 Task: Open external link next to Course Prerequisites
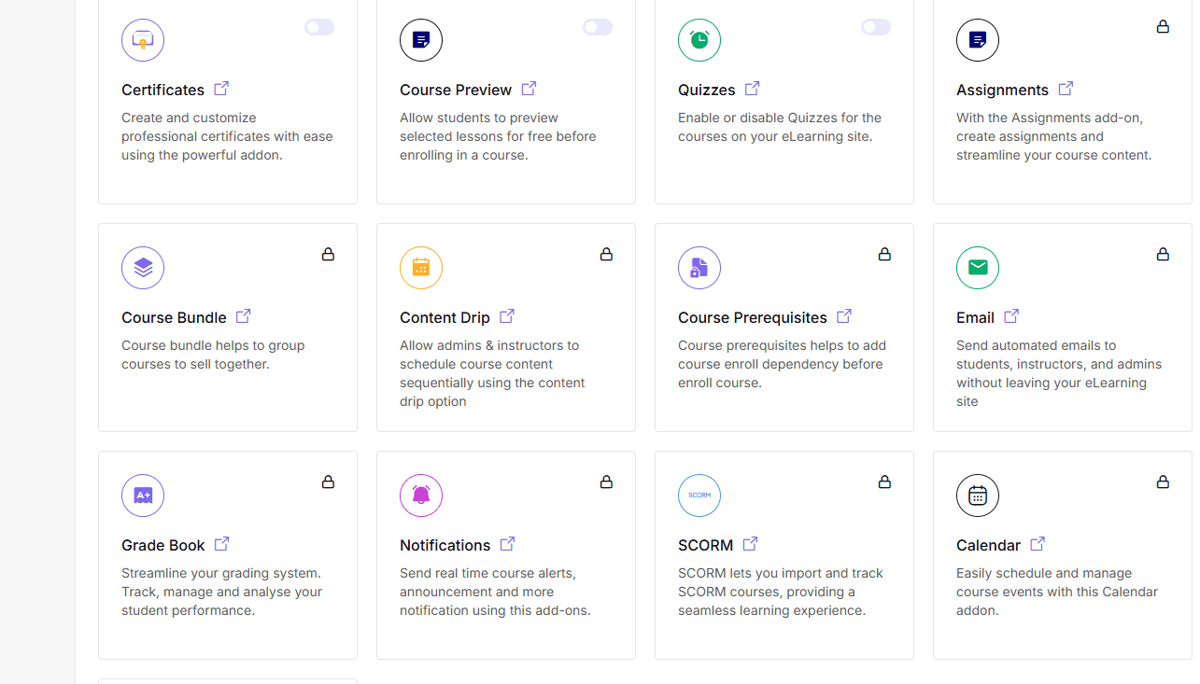pos(844,316)
